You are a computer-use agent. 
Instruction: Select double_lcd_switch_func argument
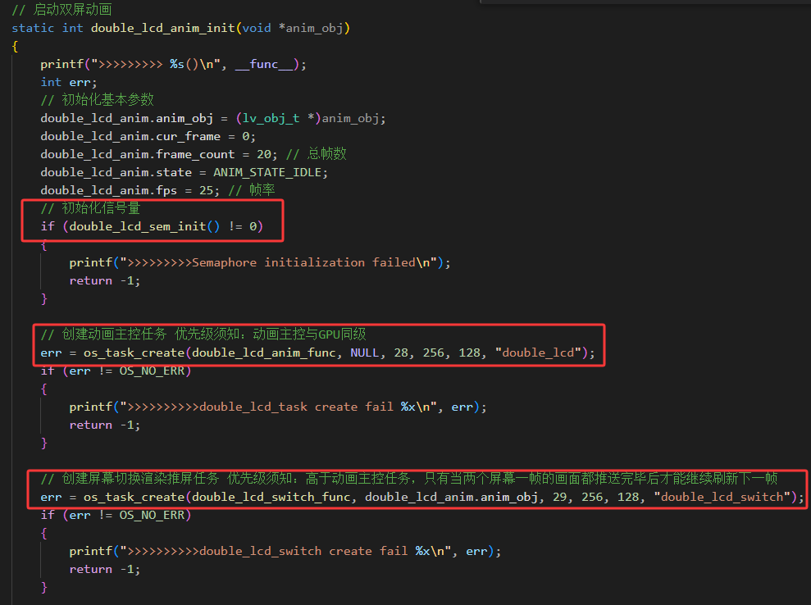click(271, 497)
